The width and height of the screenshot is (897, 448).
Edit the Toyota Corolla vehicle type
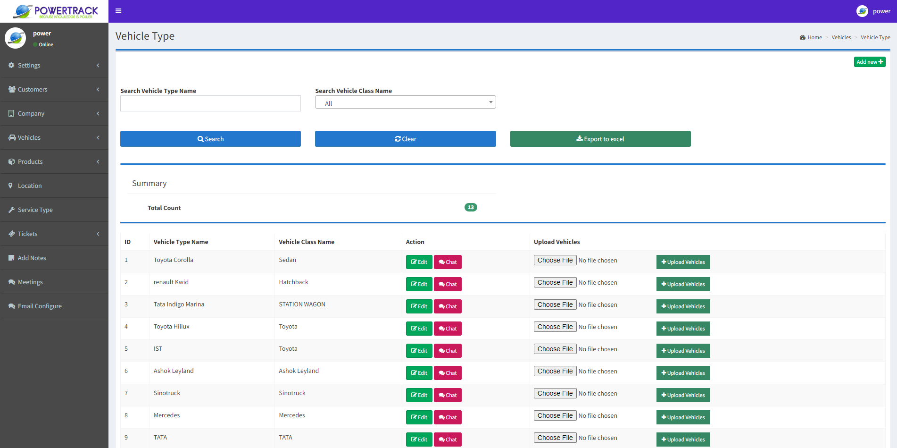(419, 262)
